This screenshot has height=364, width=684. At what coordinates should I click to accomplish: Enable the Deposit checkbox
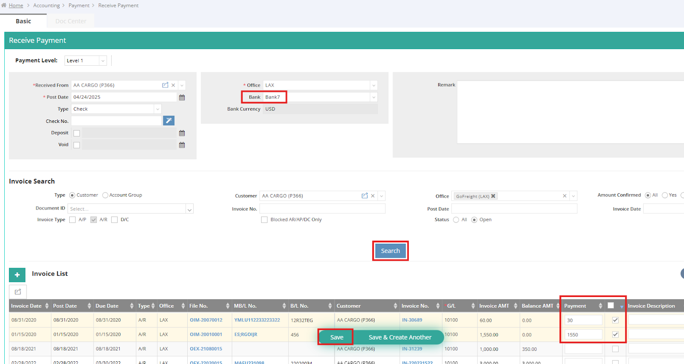(x=77, y=133)
